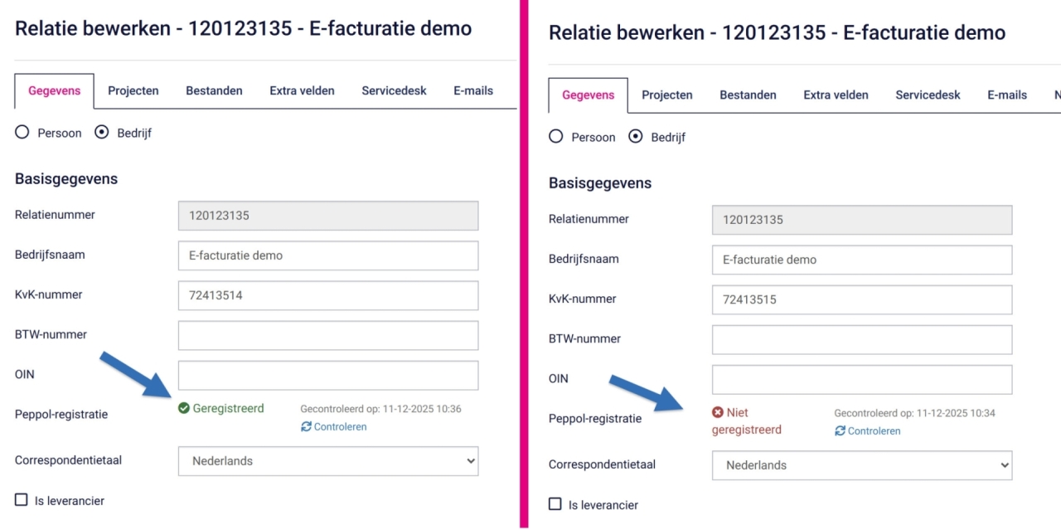The height and width of the screenshot is (530, 1061).
Task: Click the Controleren link below the 10:34 timestamp
Action: [x=874, y=430]
